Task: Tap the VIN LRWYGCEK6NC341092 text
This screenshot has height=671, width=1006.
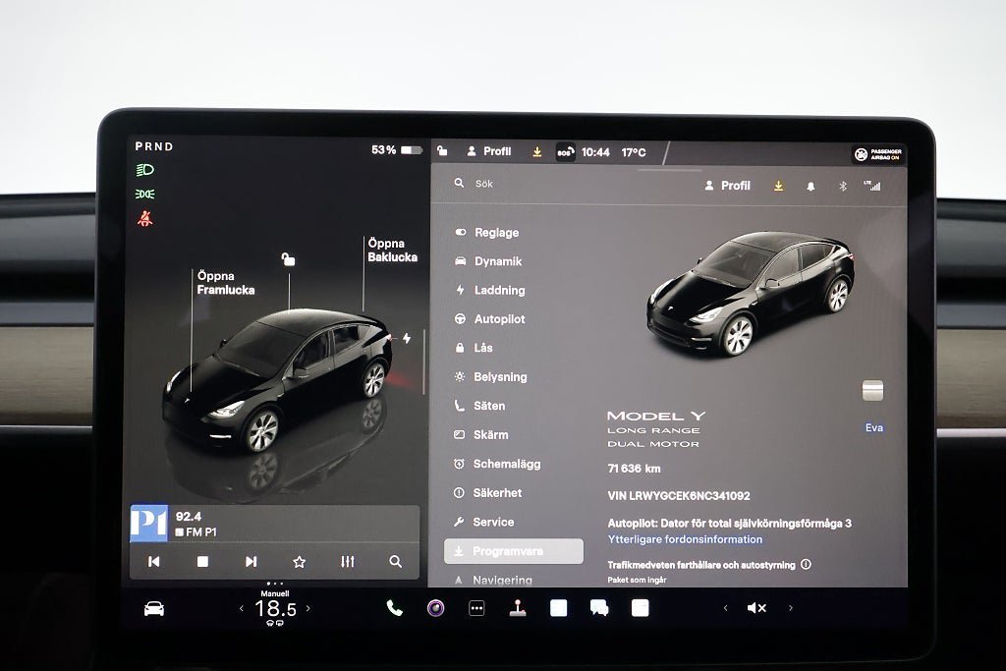Action: (x=678, y=496)
